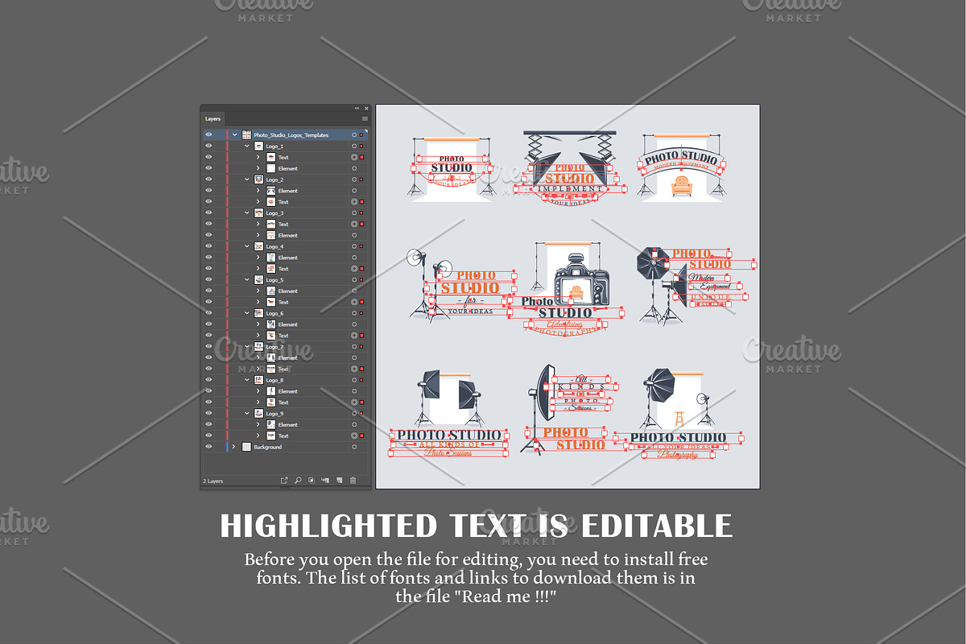Select the Logo_5 layer row name
Viewport: 966px width, 644px height.
pyautogui.click(x=275, y=280)
